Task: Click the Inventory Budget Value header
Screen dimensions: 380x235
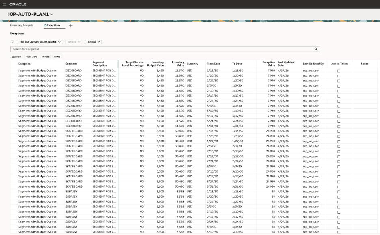Action: tap(155, 64)
